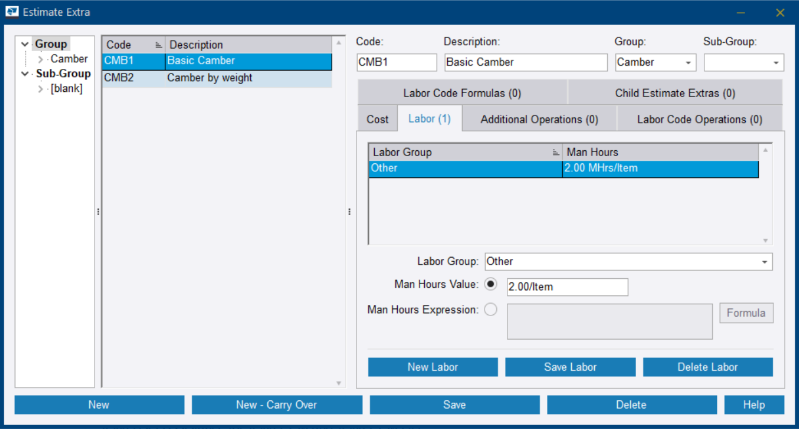Click the Man Hours Value input field
This screenshot has height=429, width=799.
tap(567, 287)
